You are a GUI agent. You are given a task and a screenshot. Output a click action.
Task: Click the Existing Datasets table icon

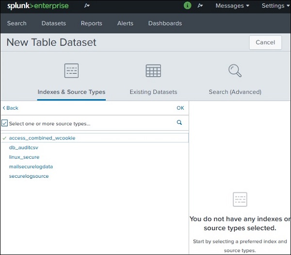coord(153,71)
